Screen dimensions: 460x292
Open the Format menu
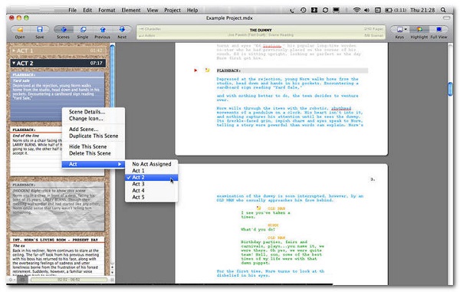[x=107, y=10]
